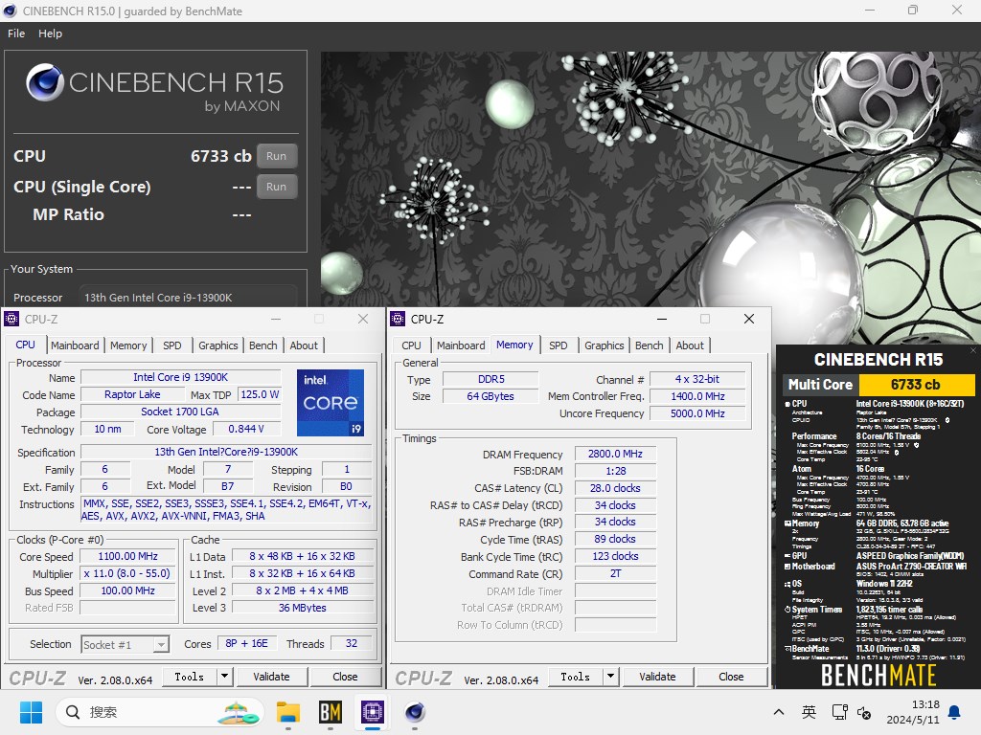Image resolution: width=981 pixels, height=735 pixels.
Task: Open CPU-Z from the taskbar
Action: pos(373,712)
